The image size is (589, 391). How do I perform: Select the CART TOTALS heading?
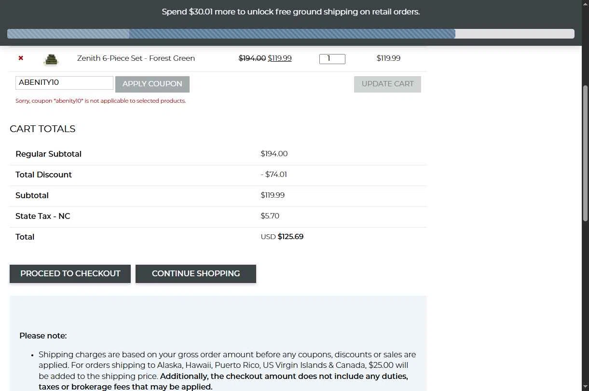point(42,129)
